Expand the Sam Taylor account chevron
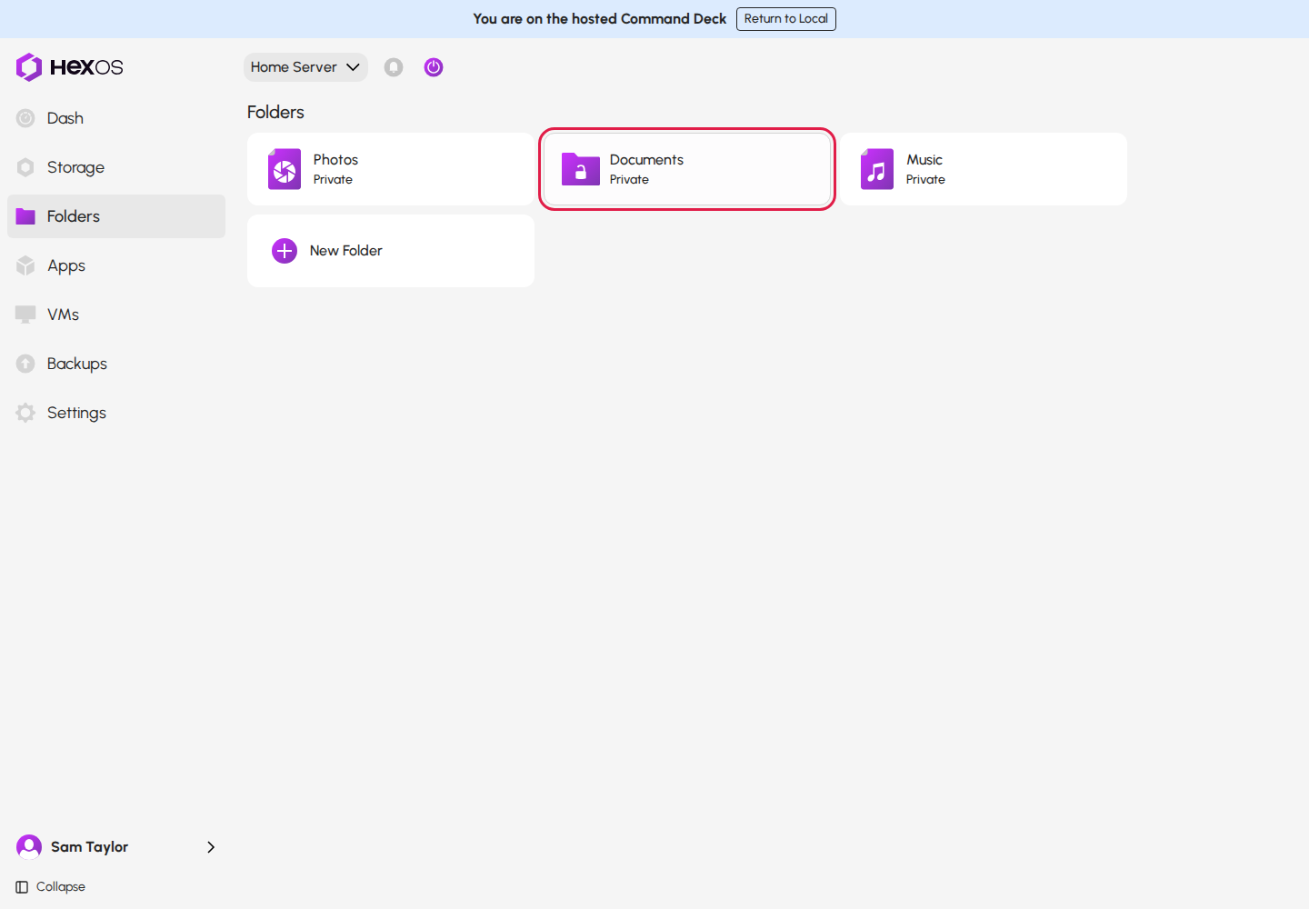 (x=211, y=847)
